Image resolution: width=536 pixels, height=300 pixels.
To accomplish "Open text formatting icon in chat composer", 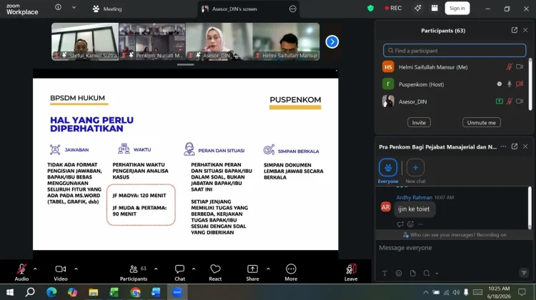I will (384, 273).
